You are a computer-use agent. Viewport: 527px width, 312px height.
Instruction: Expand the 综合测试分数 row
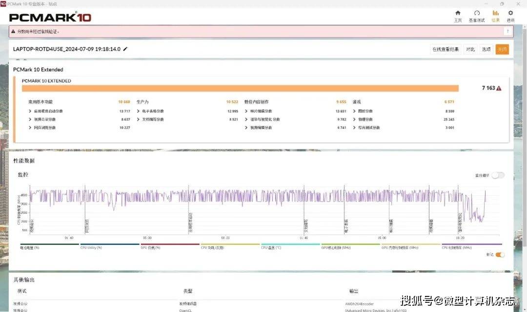(x=354, y=128)
